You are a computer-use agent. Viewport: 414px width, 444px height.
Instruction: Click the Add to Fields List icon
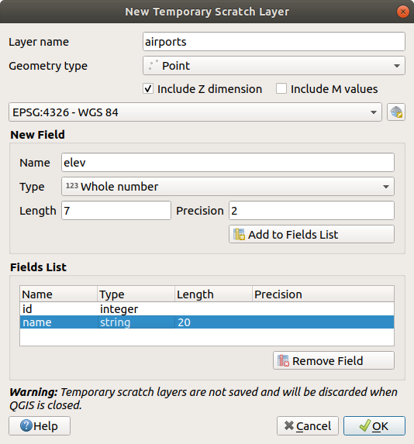click(239, 235)
